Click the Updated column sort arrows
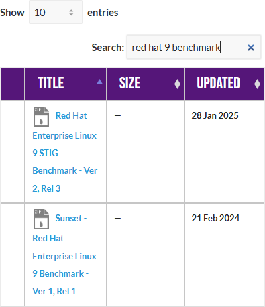This screenshot has width=265, height=307. pos(257,84)
